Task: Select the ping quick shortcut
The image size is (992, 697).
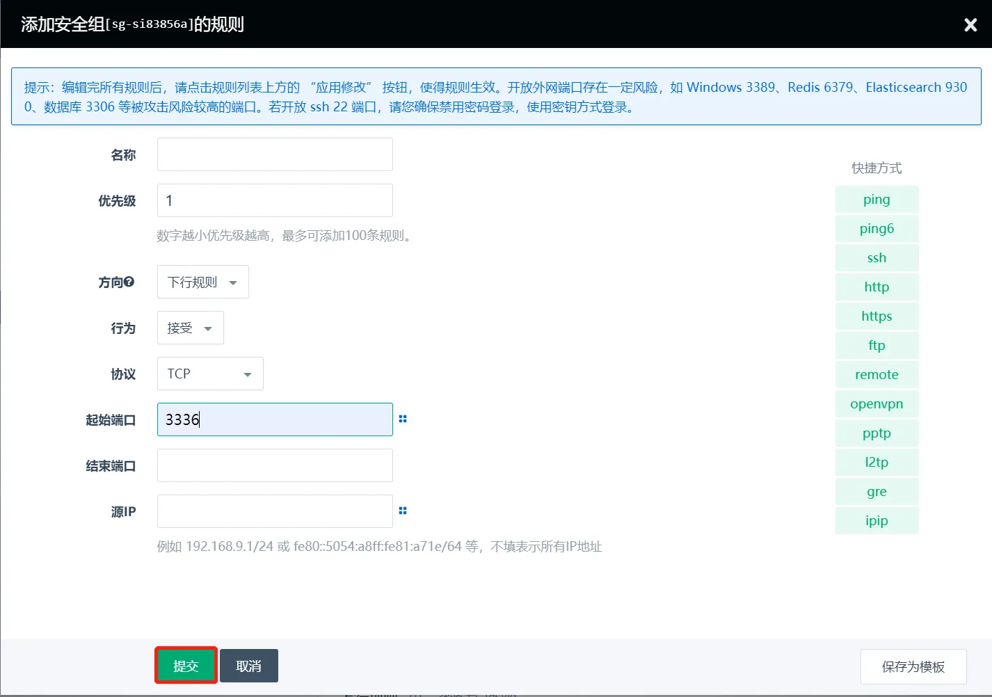Action: 877,199
